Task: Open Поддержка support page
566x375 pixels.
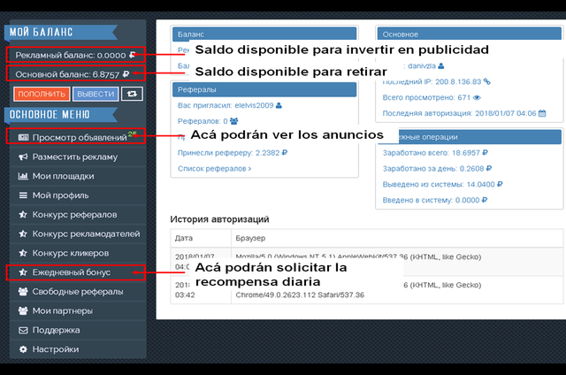Action: pos(78,330)
